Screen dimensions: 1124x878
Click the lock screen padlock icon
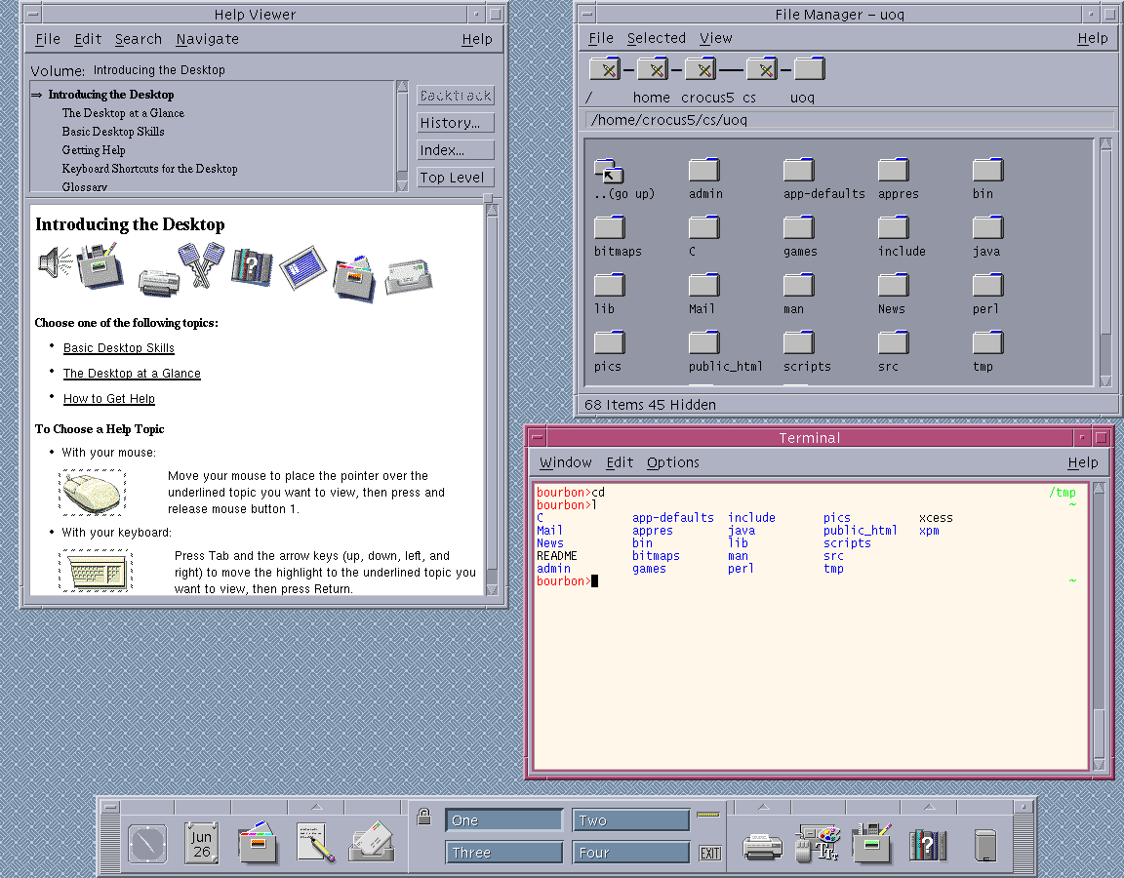tap(423, 816)
